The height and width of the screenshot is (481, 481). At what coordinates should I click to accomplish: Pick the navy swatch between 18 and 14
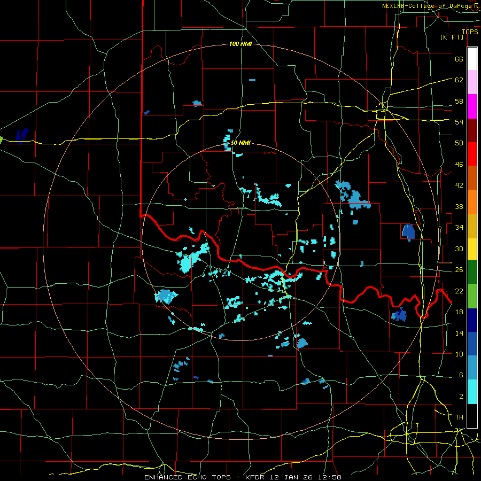click(472, 320)
